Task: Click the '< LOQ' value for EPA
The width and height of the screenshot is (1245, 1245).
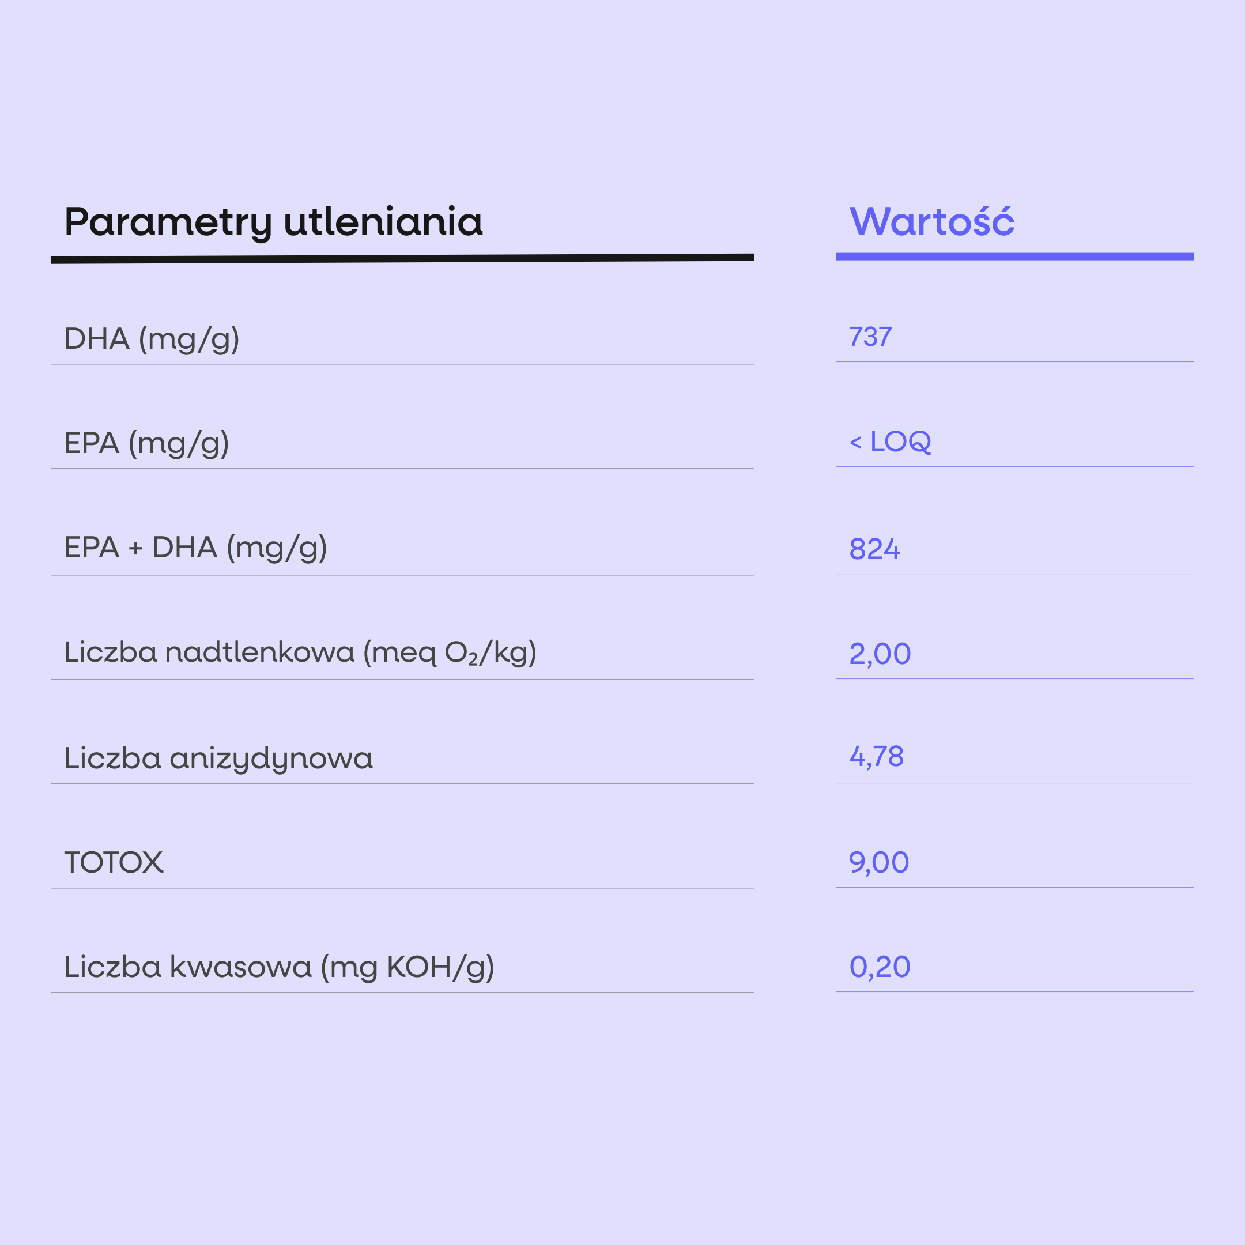Action: click(x=890, y=442)
